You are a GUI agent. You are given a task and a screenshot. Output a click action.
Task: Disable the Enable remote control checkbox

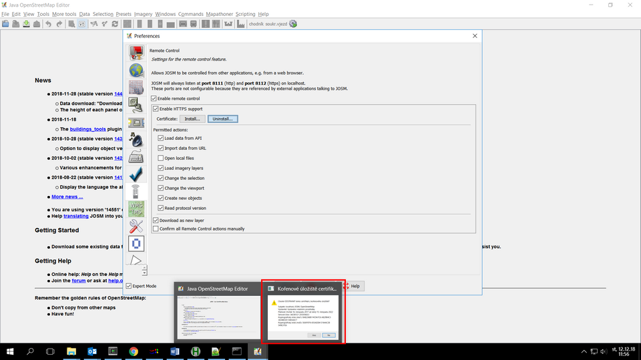pyautogui.click(x=154, y=99)
